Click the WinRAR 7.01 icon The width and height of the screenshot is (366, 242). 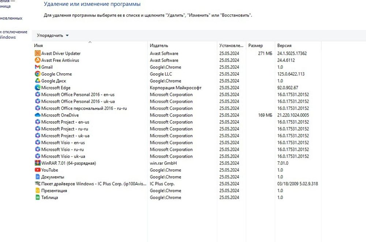tap(37, 163)
